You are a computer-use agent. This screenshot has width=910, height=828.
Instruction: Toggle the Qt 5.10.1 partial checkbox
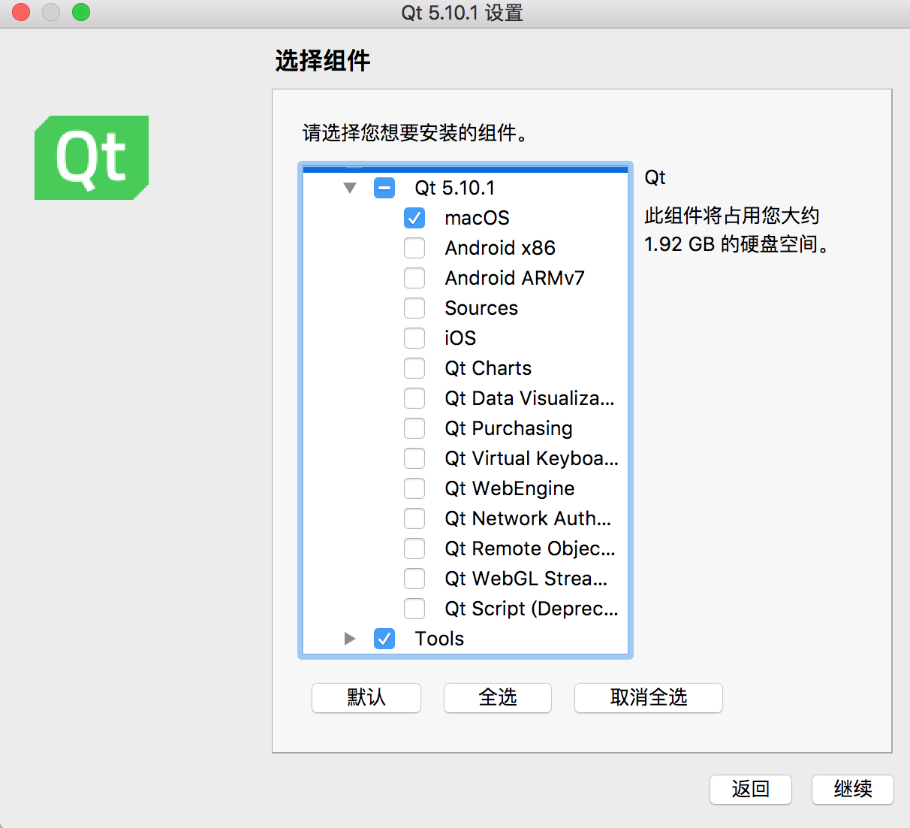click(384, 188)
